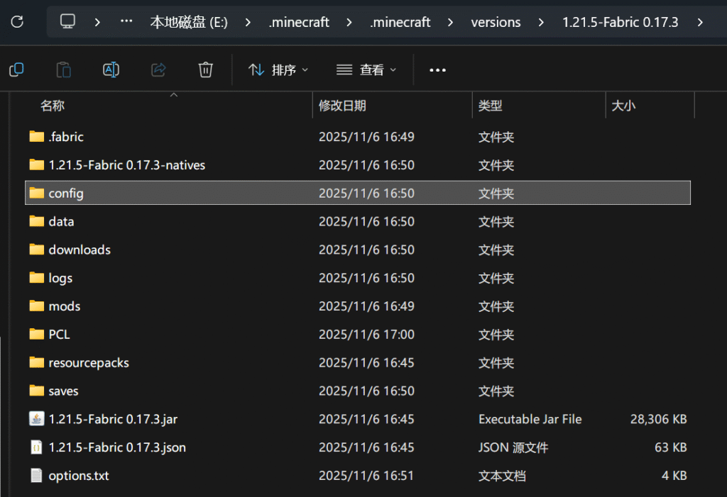Click the share icon in toolbar
727x497 pixels.
158,69
